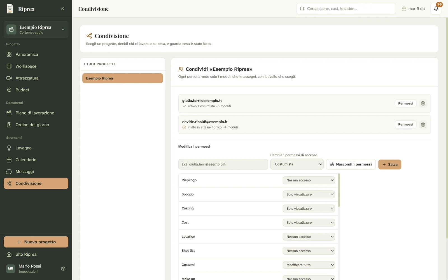Save permissions with the Salva button
Image resolution: width=448 pixels, height=280 pixels.
390,165
